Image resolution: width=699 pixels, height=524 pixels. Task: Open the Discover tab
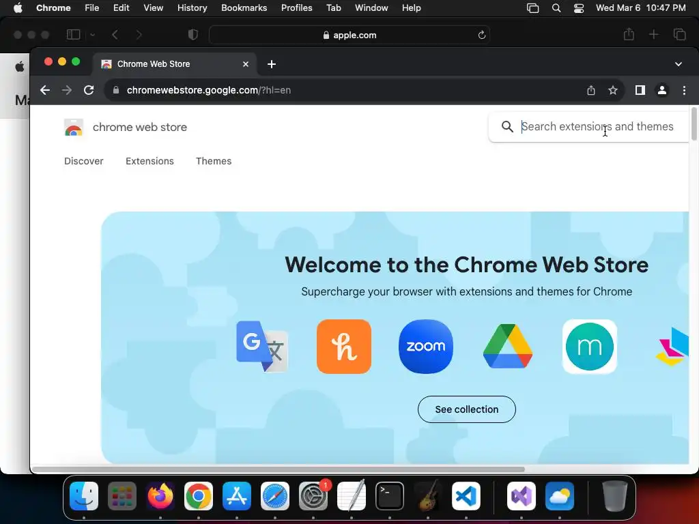tap(84, 161)
